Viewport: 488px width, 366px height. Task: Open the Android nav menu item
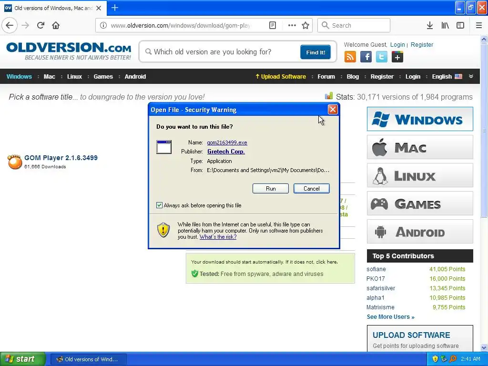pyautogui.click(x=135, y=77)
